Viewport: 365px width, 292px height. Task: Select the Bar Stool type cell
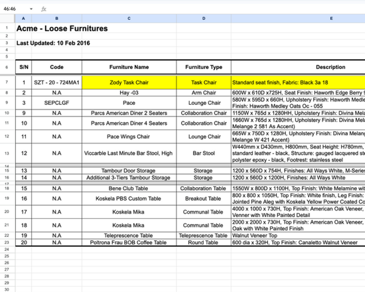pyautogui.click(x=204, y=153)
